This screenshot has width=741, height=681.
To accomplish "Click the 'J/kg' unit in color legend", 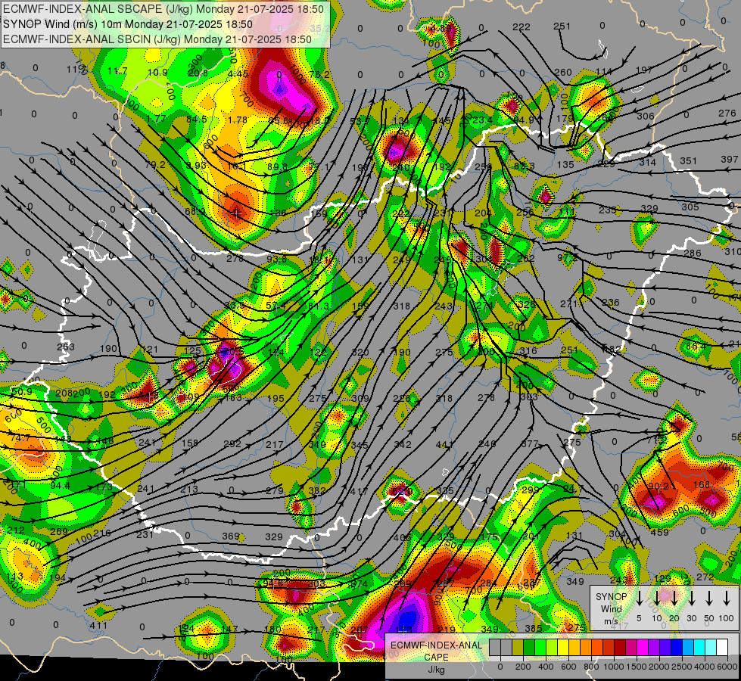I will coord(436,670).
